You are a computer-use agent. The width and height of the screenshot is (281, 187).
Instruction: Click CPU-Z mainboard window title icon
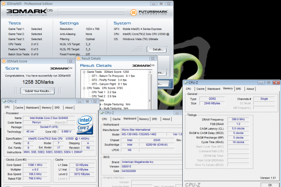pos(102,113)
